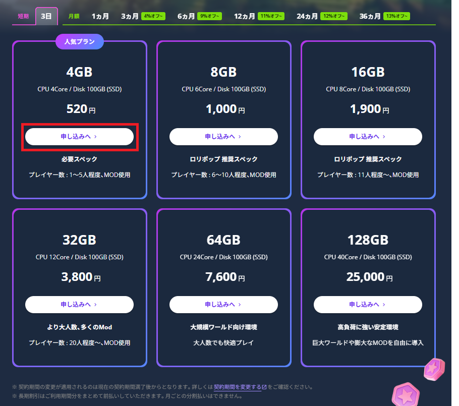Click CPU 8Core / Disk 100GB (SSD) text
Viewport: 459px width, 406px height.
pos(368,89)
